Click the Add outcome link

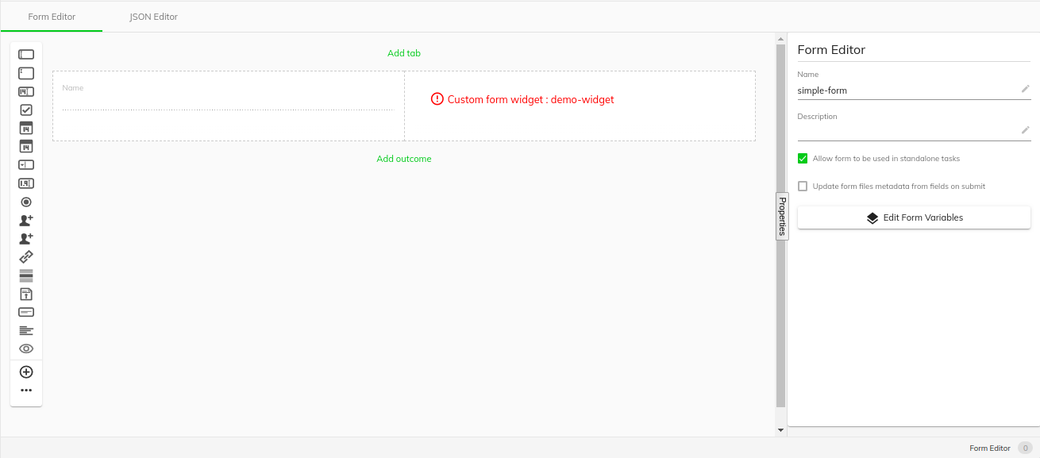pyautogui.click(x=404, y=159)
